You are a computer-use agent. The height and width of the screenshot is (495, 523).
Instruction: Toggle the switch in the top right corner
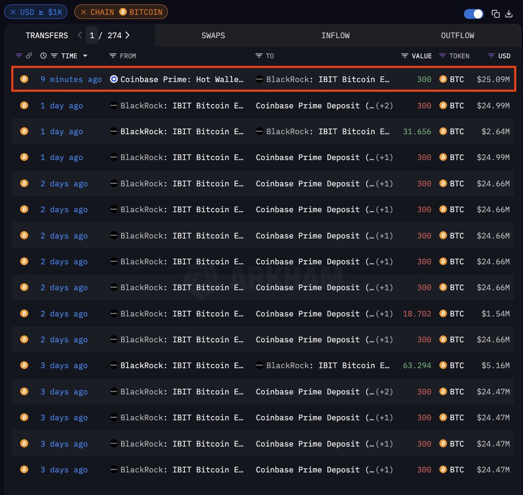pos(473,14)
